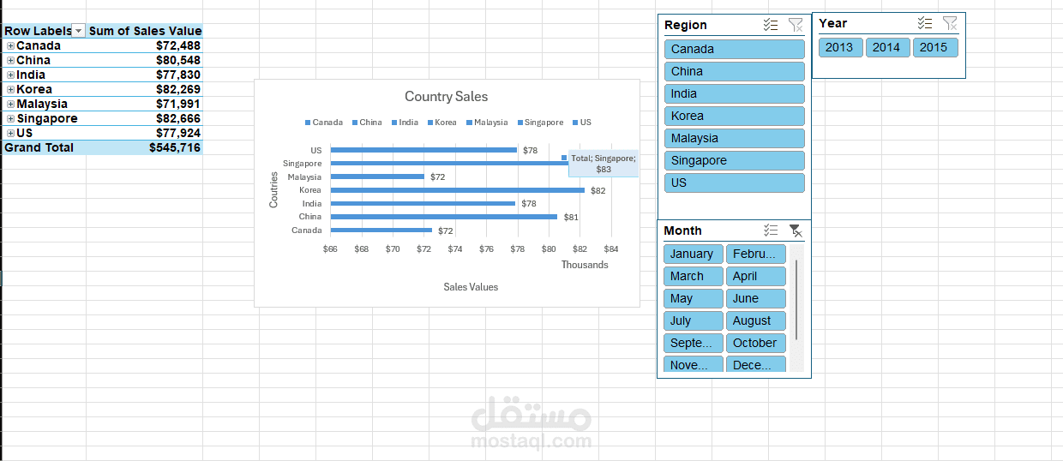Toggle multi-select in Year slicer
Viewport: 1063px width, 461px height.
pyautogui.click(x=925, y=23)
